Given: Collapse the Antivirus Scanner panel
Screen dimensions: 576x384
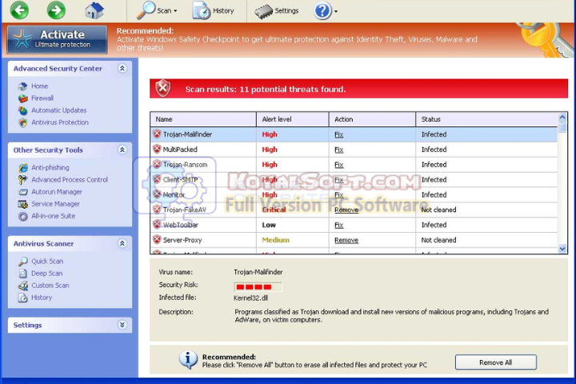Looking at the screenshot, I should pos(122,244).
